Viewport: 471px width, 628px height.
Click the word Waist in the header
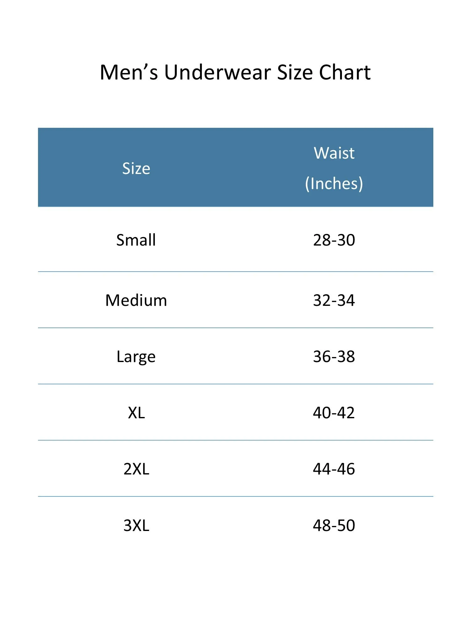(334, 153)
